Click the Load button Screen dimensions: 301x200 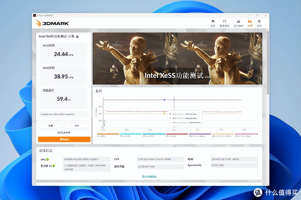[50, 126]
